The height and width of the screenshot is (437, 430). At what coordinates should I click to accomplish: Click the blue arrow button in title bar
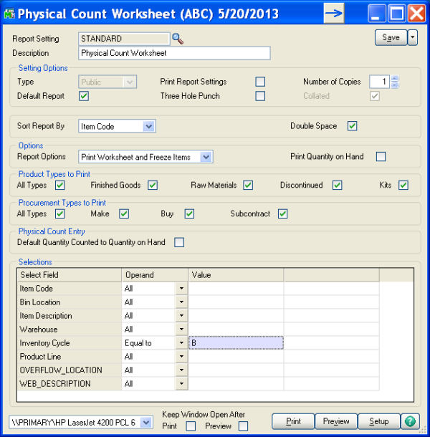point(334,13)
